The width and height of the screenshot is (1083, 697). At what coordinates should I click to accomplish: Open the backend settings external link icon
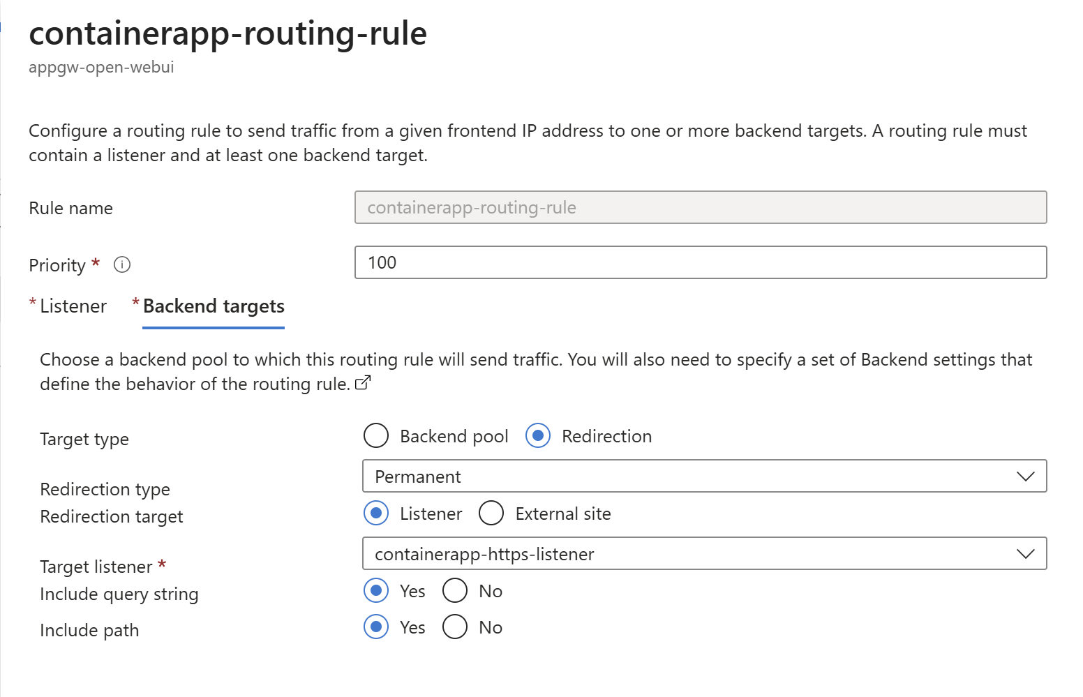pyautogui.click(x=363, y=383)
